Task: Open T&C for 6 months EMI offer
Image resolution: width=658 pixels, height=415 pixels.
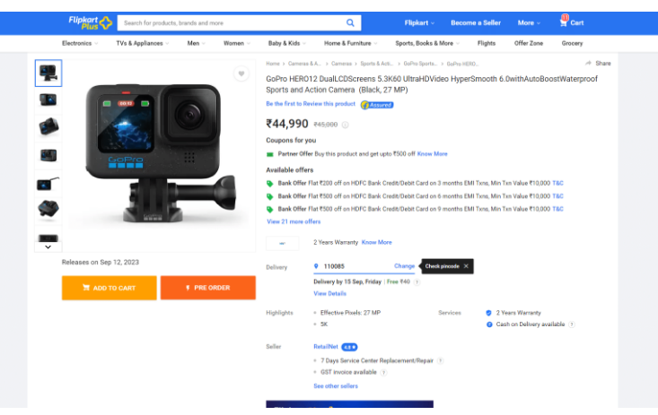Action: coord(557,196)
